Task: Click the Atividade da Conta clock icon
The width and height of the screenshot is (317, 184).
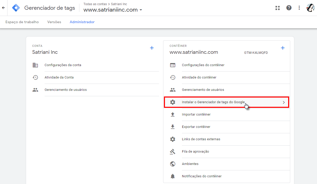Action: [35, 77]
